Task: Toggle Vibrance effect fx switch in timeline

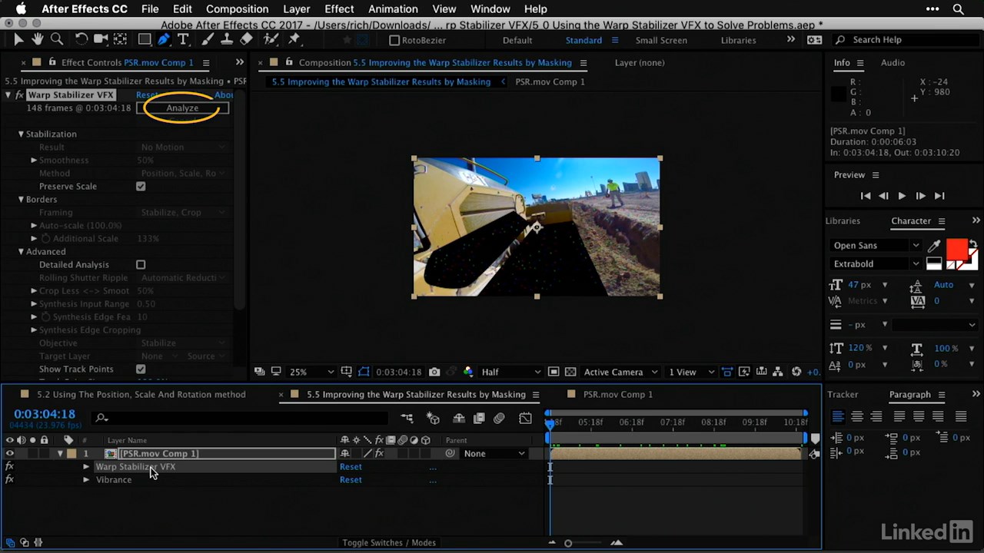Action: [x=9, y=479]
